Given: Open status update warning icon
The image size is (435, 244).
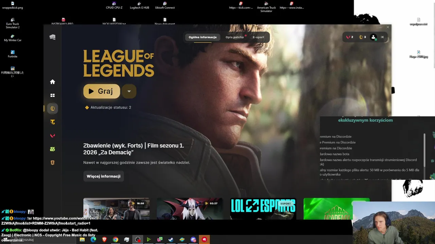Looking at the screenshot, I should [87, 107].
